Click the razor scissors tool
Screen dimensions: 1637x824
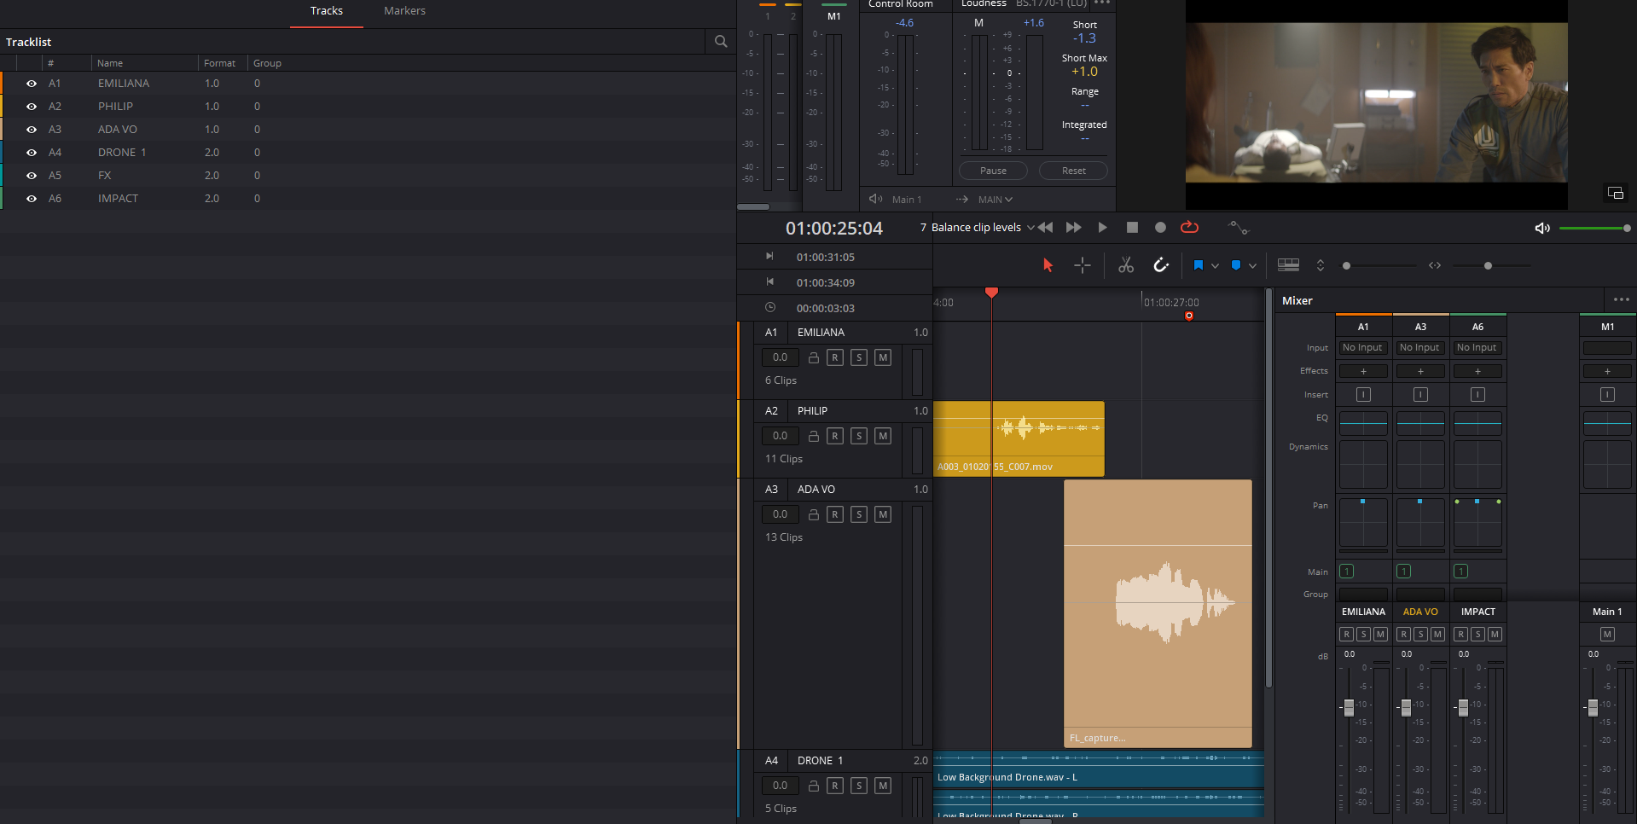click(1126, 265)
